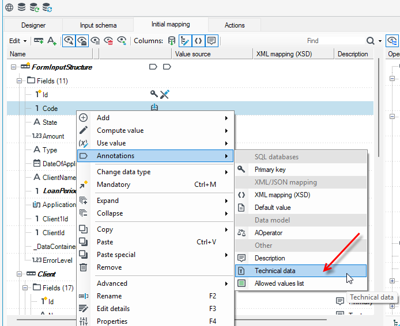Select Description in the Annotations submenu
Screen dimensions: 400x326
coord(301,258)
